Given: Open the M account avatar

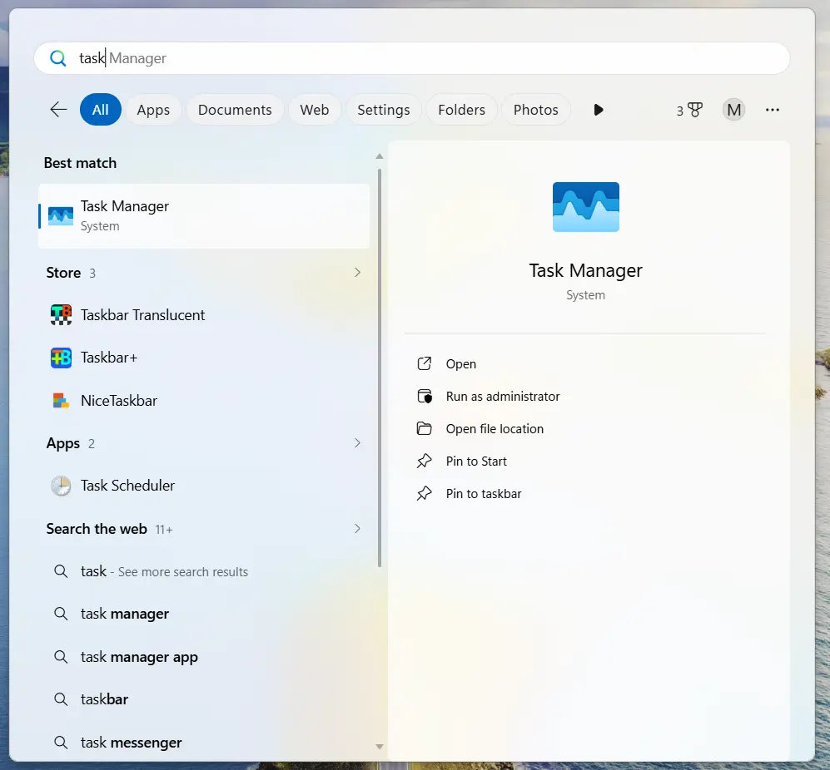Looking at the screenshot, I should tap(733, 110).
